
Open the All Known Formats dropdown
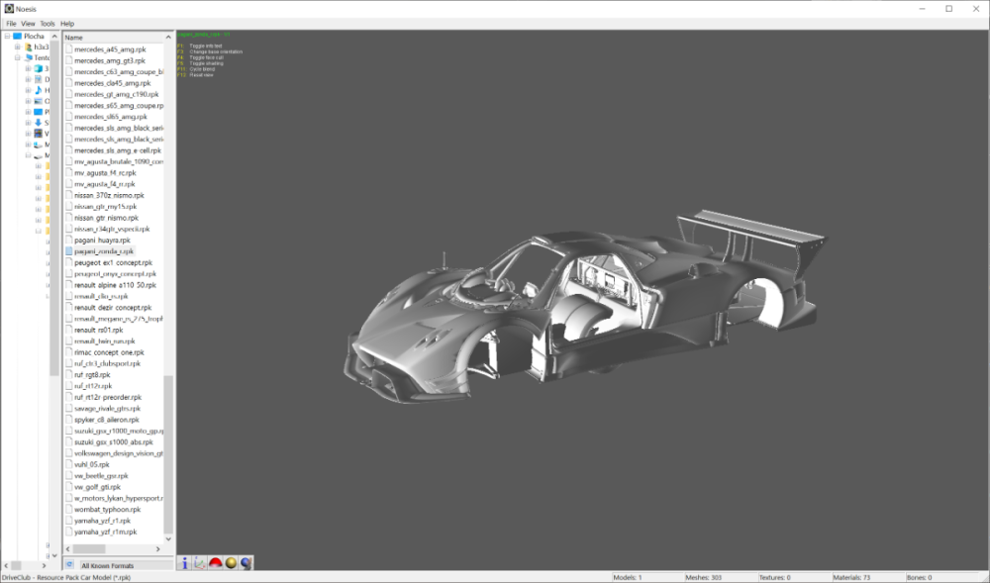point(125,565)
